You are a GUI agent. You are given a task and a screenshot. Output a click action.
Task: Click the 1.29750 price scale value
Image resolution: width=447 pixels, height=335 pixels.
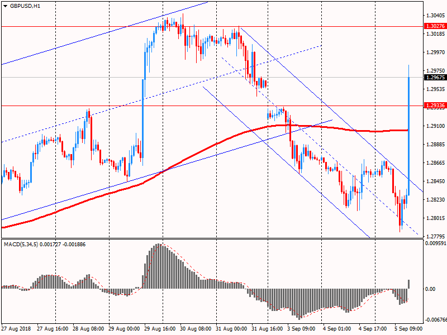435,71
